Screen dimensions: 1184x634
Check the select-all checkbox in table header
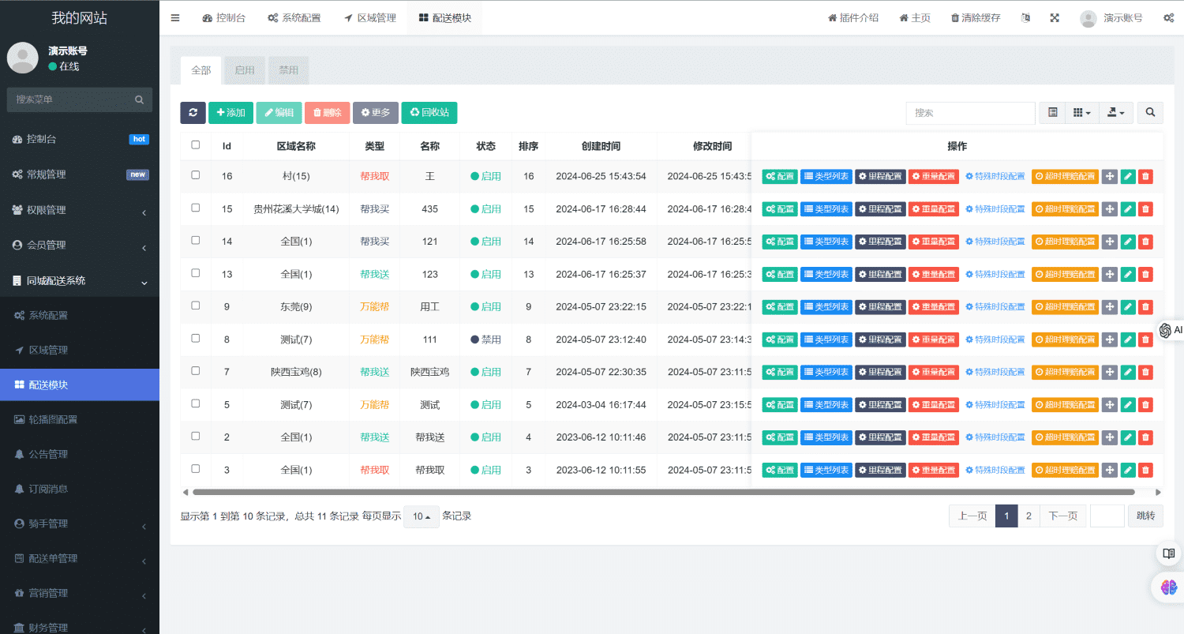click(196, 145)
